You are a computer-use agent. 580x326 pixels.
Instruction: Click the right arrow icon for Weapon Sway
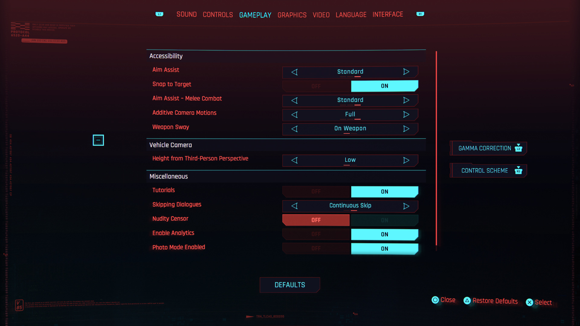[406, 128]
